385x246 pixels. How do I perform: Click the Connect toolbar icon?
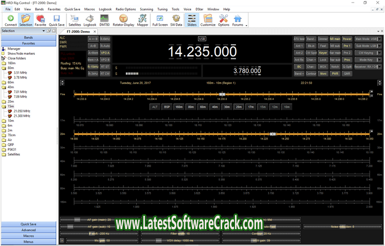[10, 20]
